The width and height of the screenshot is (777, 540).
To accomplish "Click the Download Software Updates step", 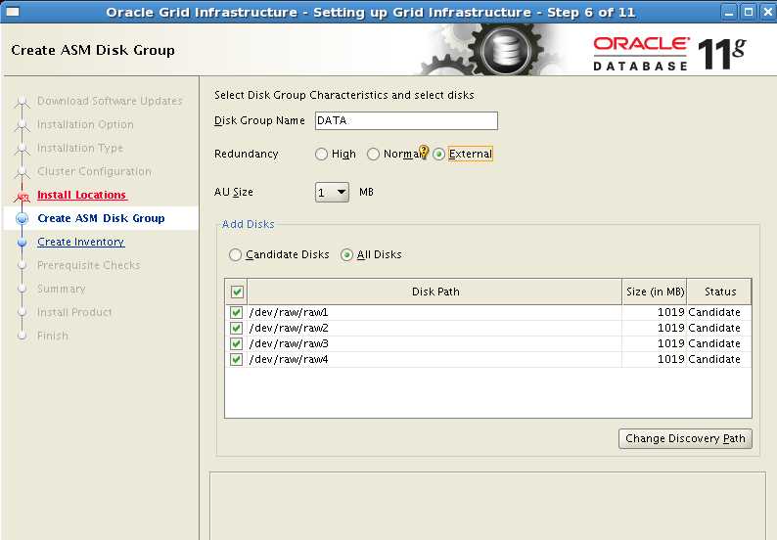I will (x=110, y=101).
